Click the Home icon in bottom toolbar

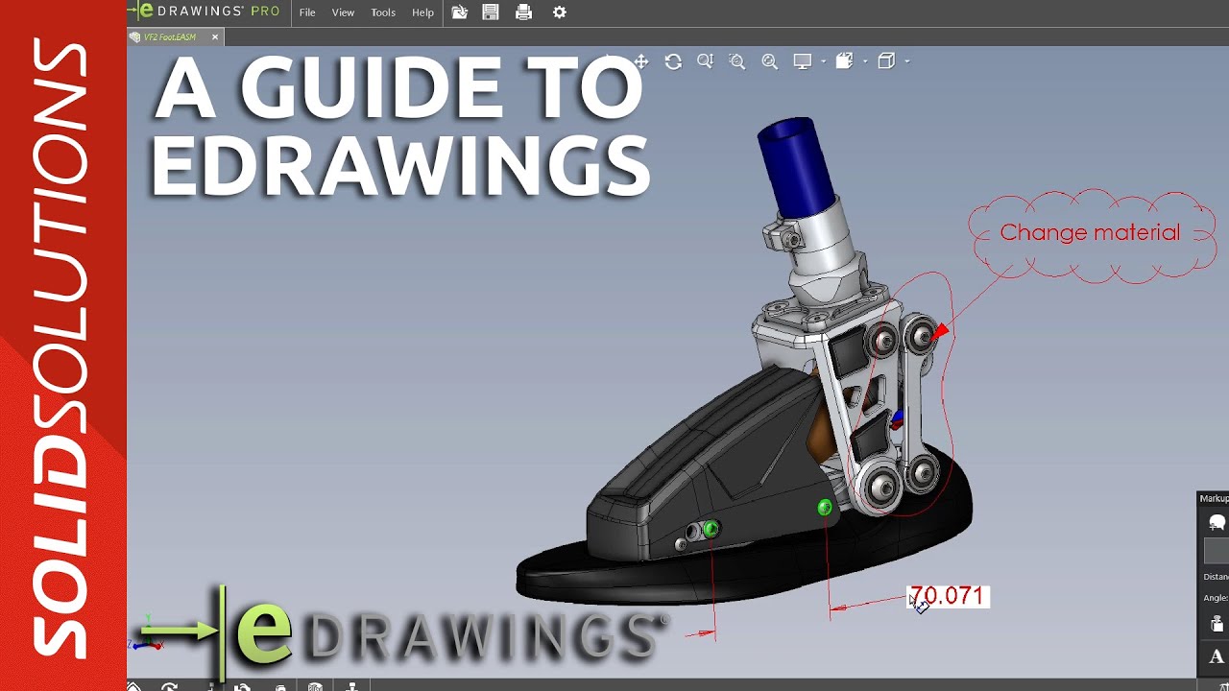pyautogui.click(x=133, y=686)
